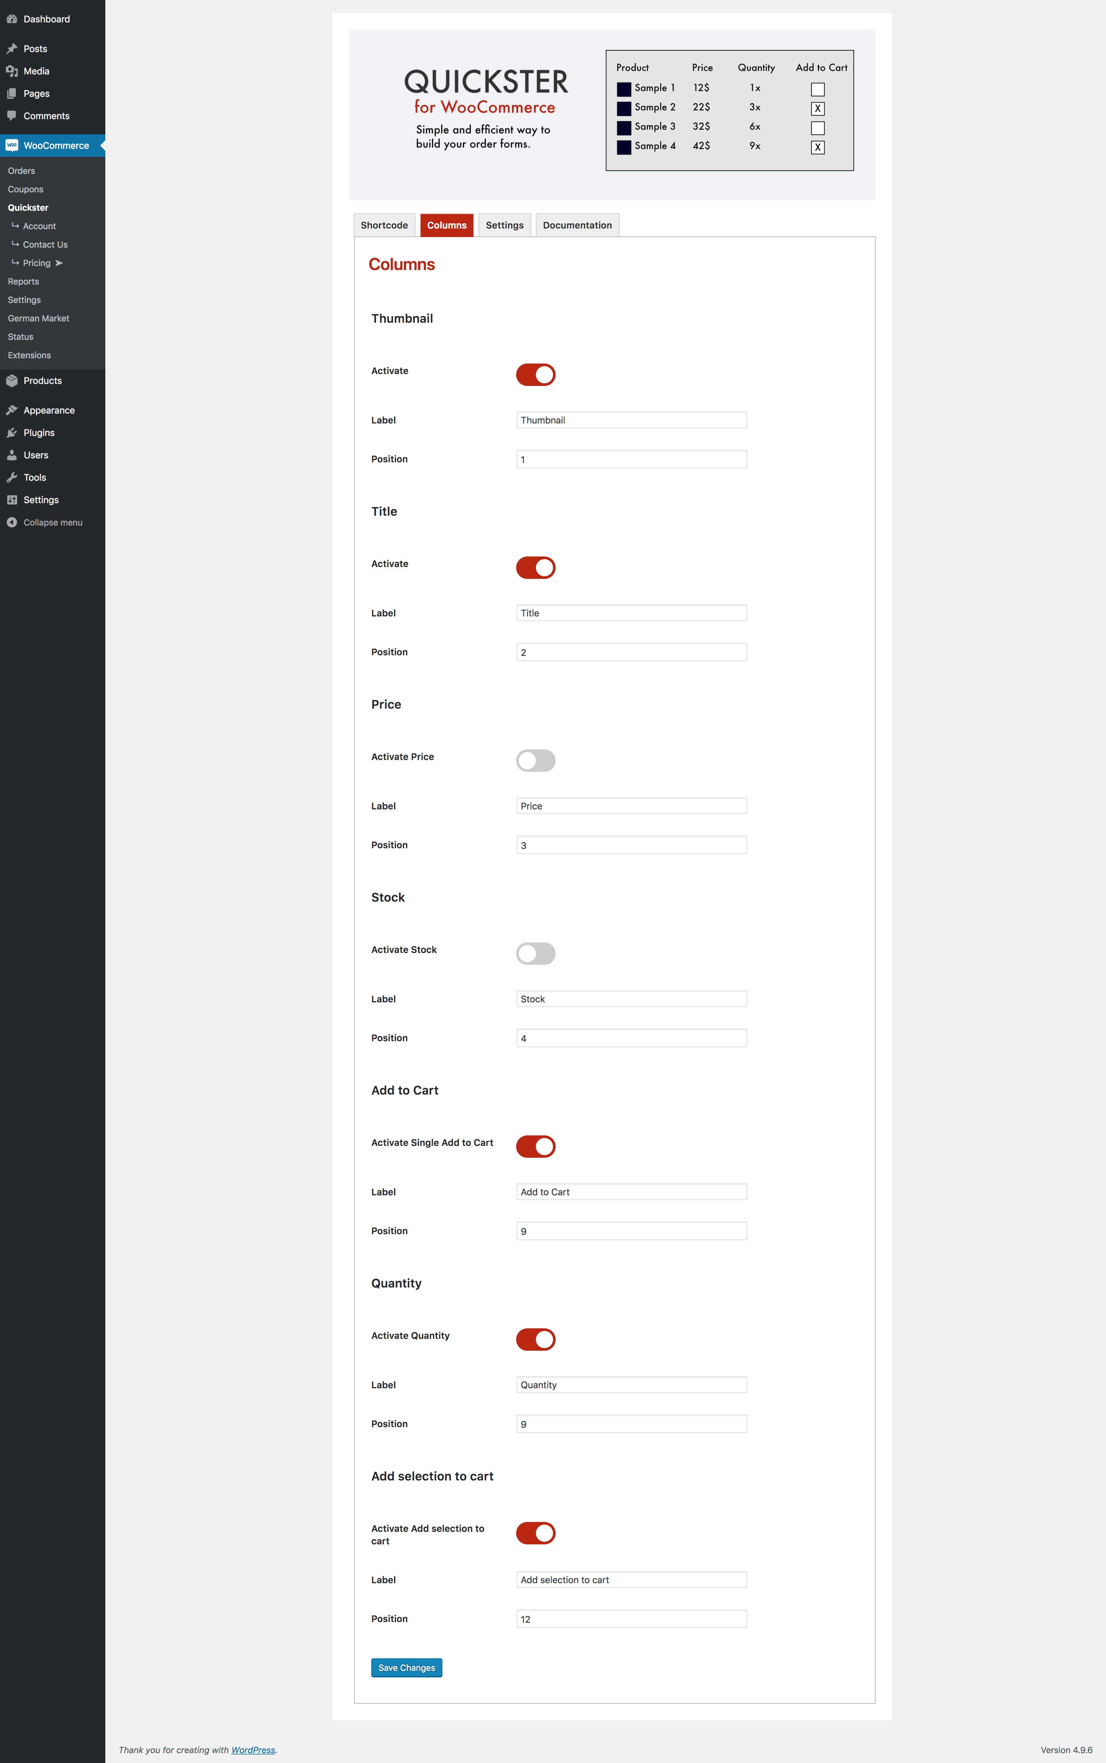Click the arrow icon next to Pricing
Viewport: 1106px width, 1763px height.
click(x=59, y=263)
